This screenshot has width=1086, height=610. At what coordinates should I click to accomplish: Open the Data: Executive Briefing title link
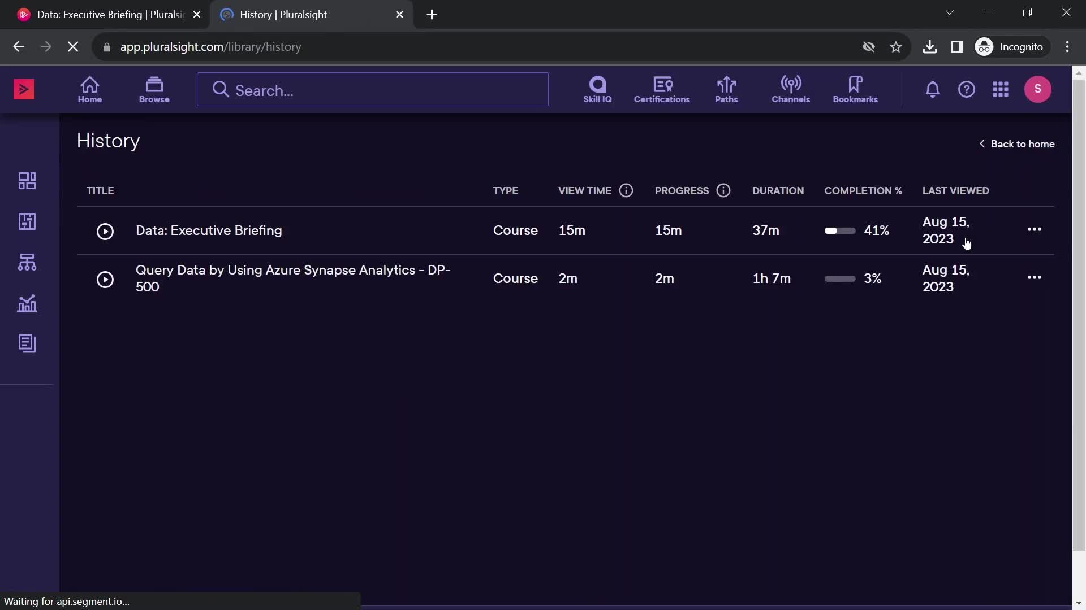coord(209,230)
